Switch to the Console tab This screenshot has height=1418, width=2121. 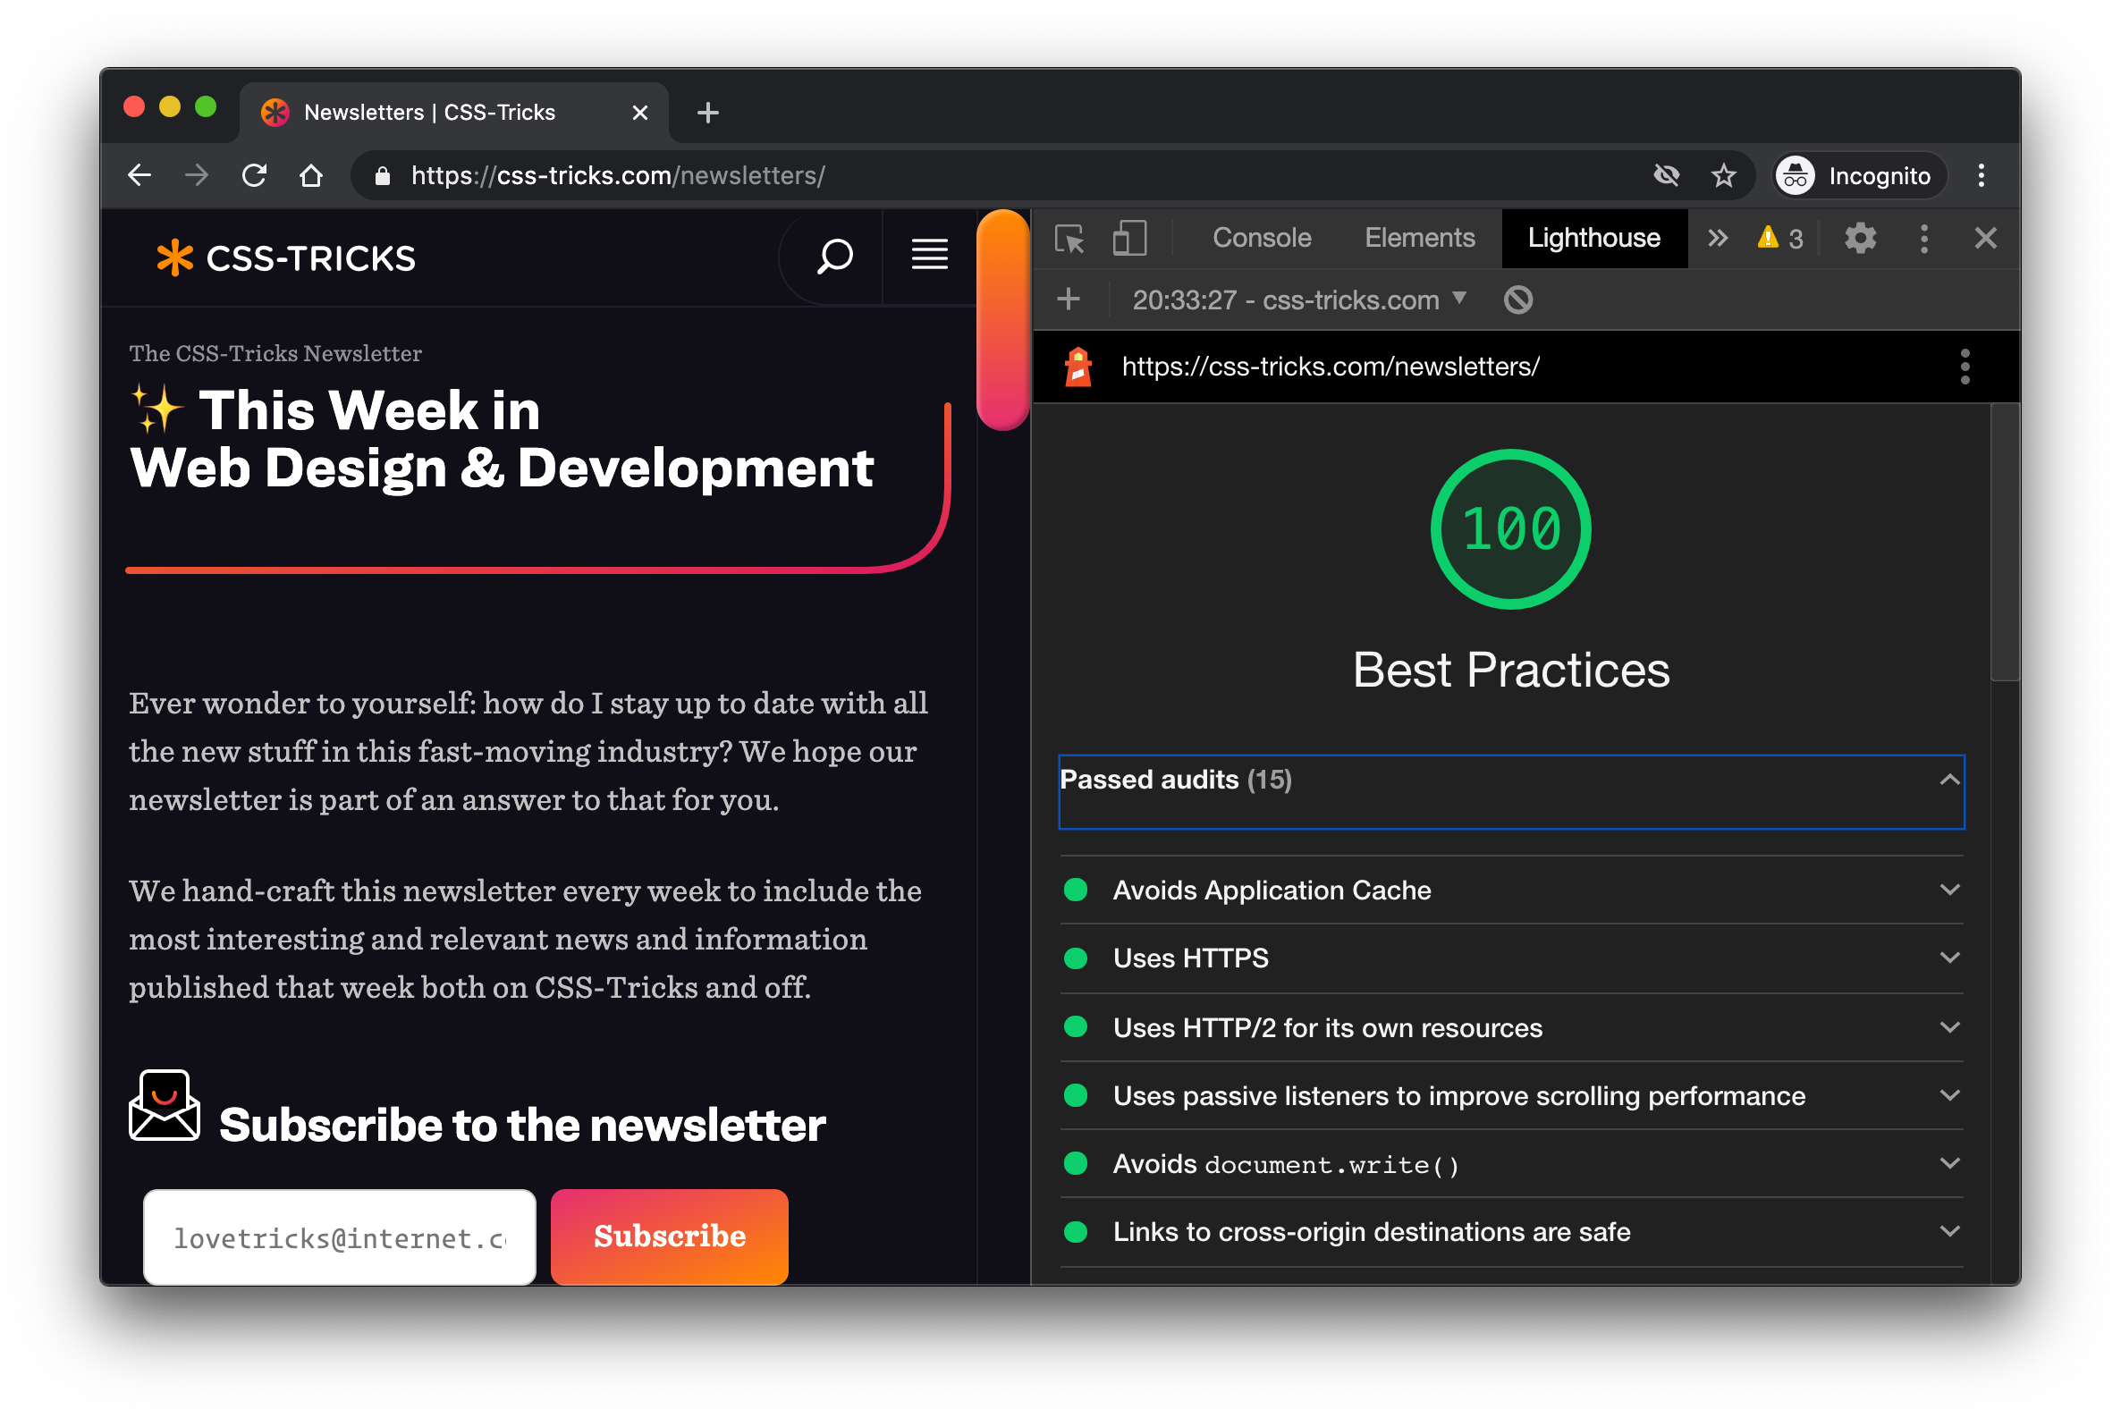(1262, 238)
